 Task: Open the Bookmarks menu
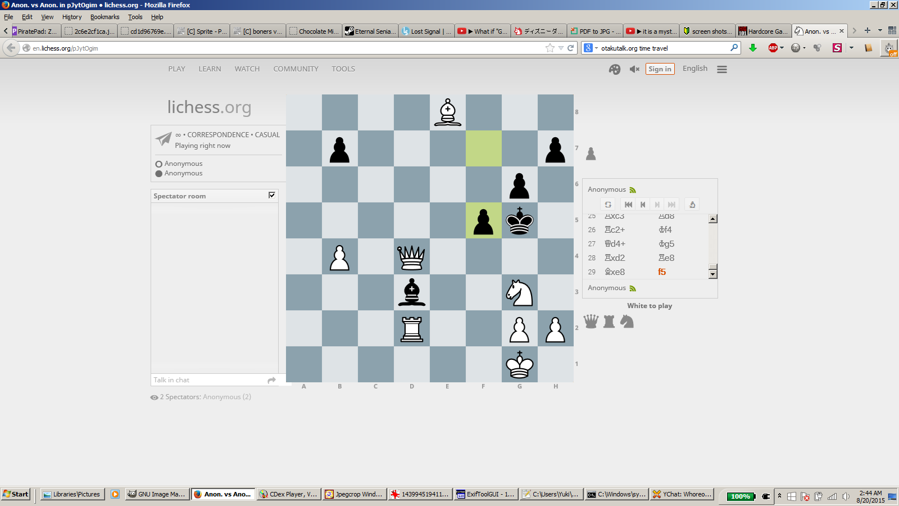105,17
